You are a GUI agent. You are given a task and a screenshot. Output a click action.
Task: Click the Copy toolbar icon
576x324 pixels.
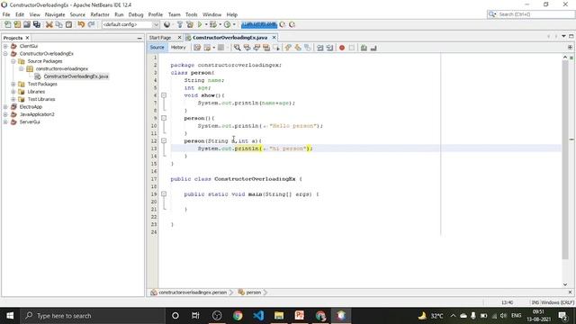58,24
